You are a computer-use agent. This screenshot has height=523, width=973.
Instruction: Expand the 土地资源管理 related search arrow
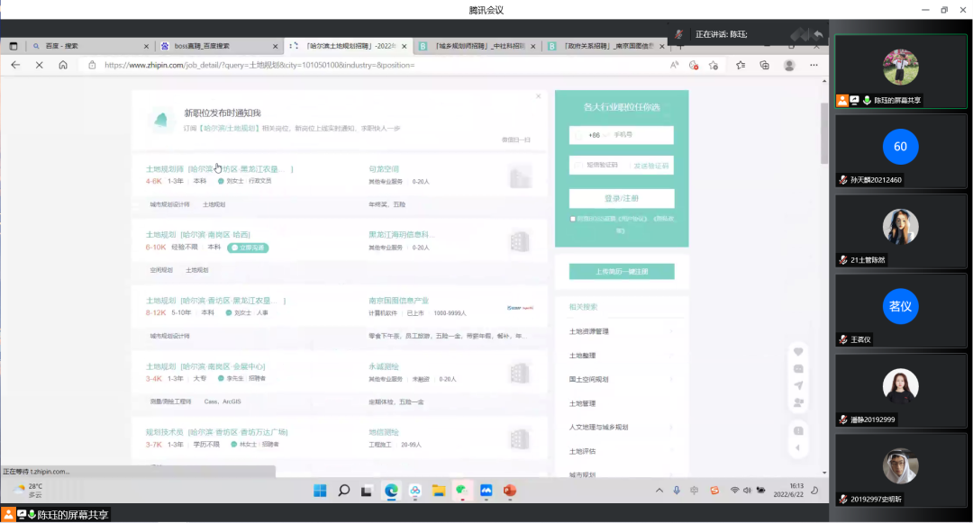coord(671,331)
